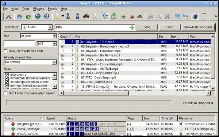Click the first globe toolbar icon
The height and width of the screenshot is (137, 219).
[38, 16]
